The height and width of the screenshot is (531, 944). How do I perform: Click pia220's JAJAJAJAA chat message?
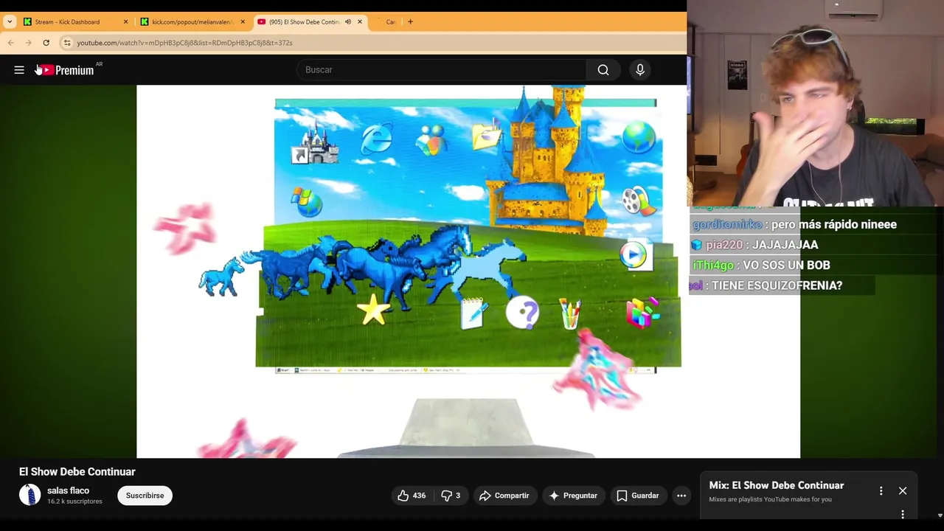click(x=754, y=245)
